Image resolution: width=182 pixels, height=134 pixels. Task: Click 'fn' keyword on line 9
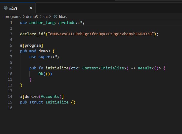point(41,68)
